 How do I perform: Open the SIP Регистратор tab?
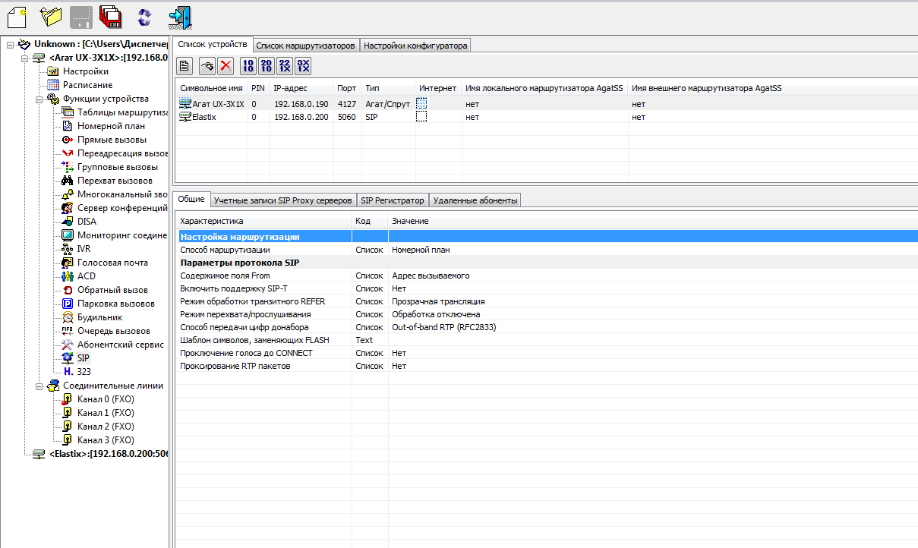(x=392, y=200)
